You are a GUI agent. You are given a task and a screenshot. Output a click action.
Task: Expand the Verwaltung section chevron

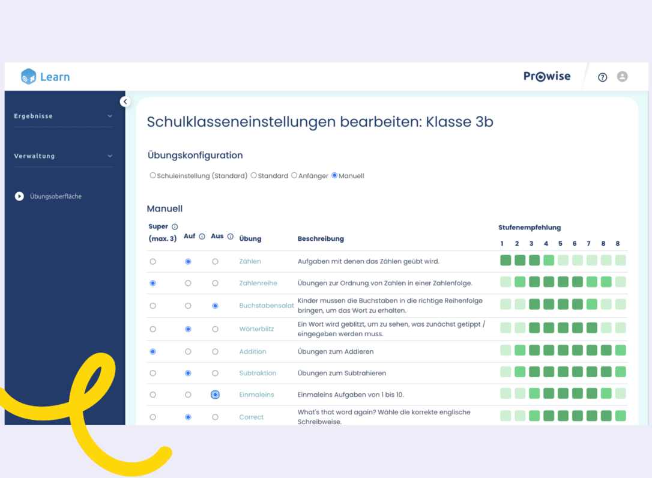[x=110, y=157]
